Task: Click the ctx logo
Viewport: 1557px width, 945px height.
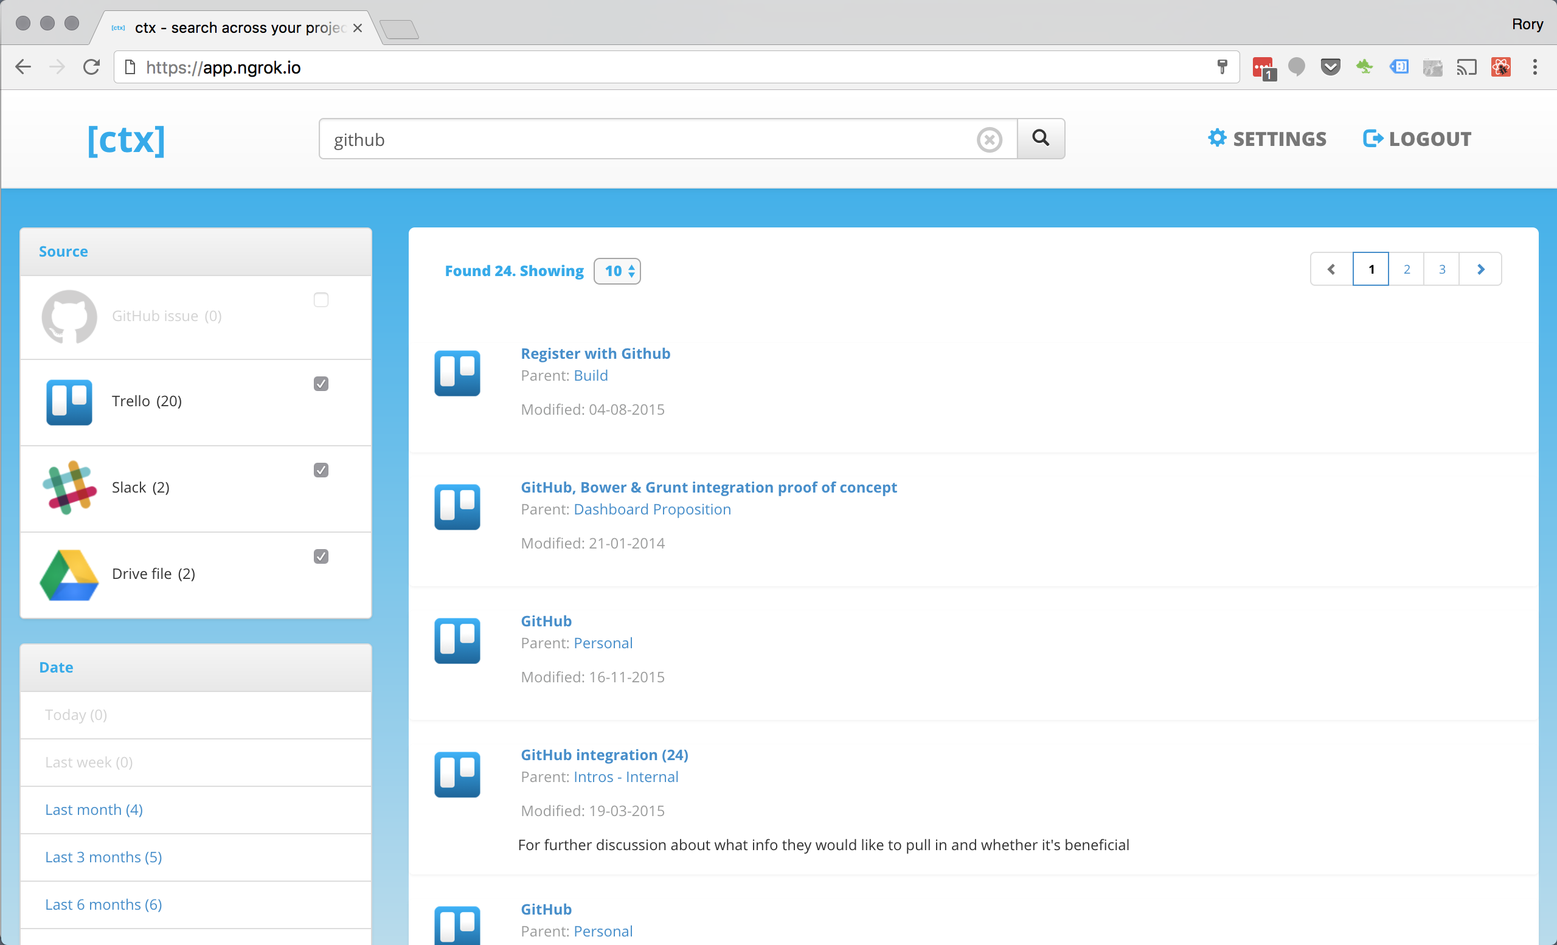Action: pos(127,140)
